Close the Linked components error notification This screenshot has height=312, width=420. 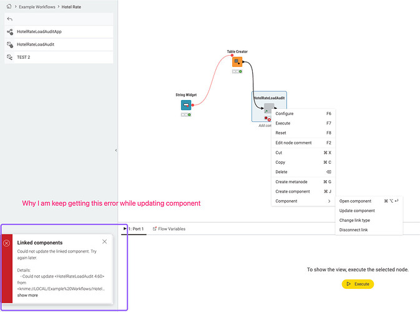[104, 241]
